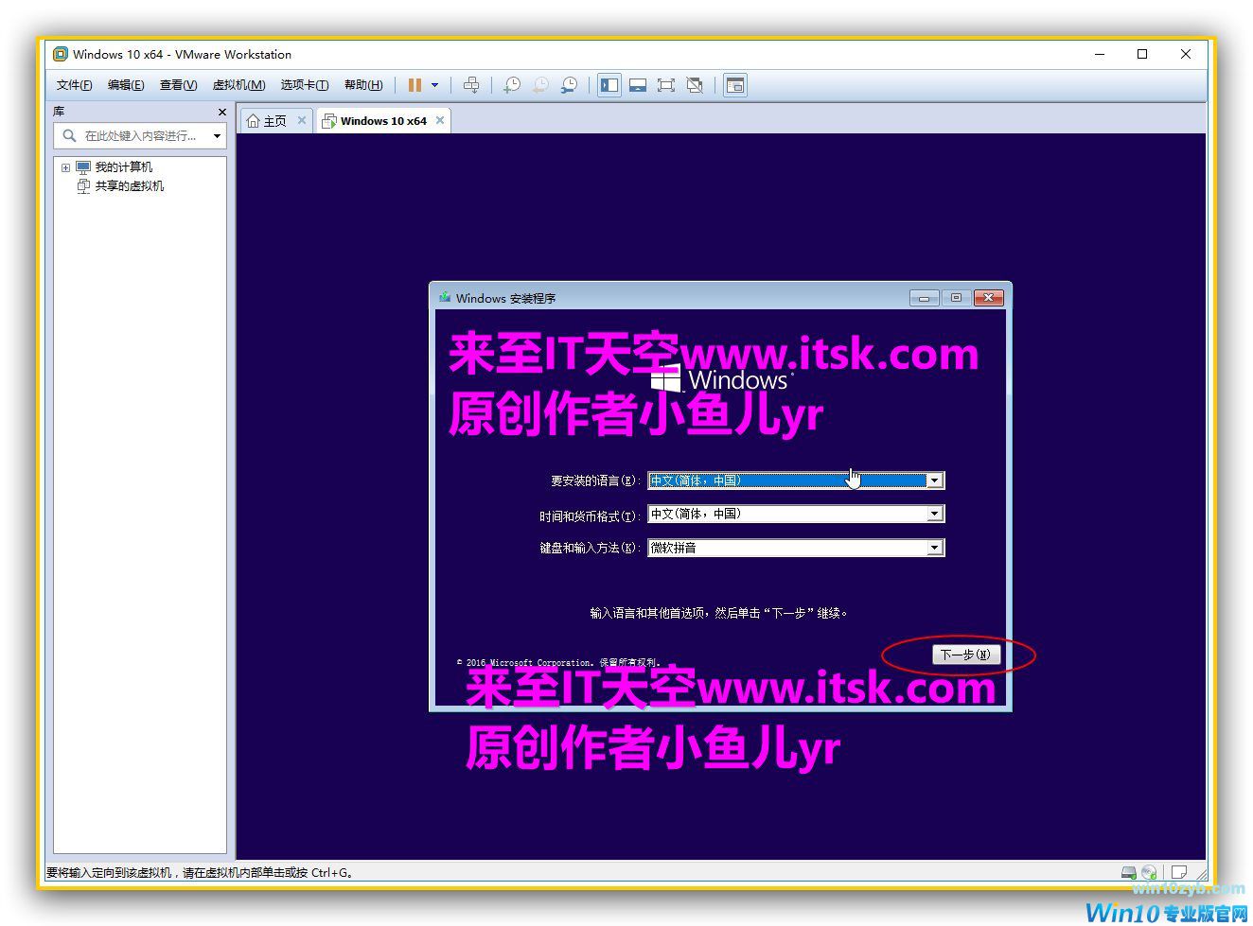Viewport: 1253px width, 926px height.
Task: Click the message log note icon
Action: (1179, 872)
